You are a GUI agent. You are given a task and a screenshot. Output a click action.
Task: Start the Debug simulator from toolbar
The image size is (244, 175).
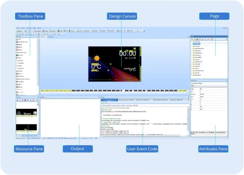[x=45, y=31]
